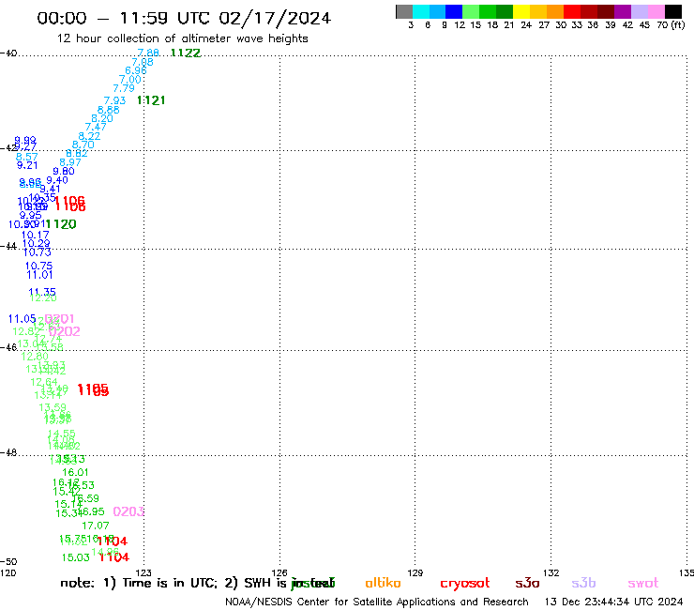Click the gray swatch in the wave-height legend

click(404, 11)
